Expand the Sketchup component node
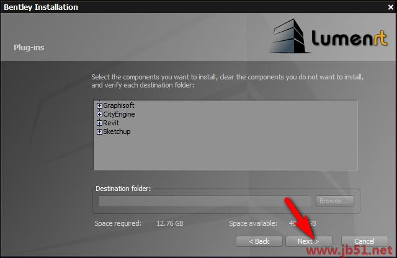The image size is (397, 258). (x=99, y=131)
